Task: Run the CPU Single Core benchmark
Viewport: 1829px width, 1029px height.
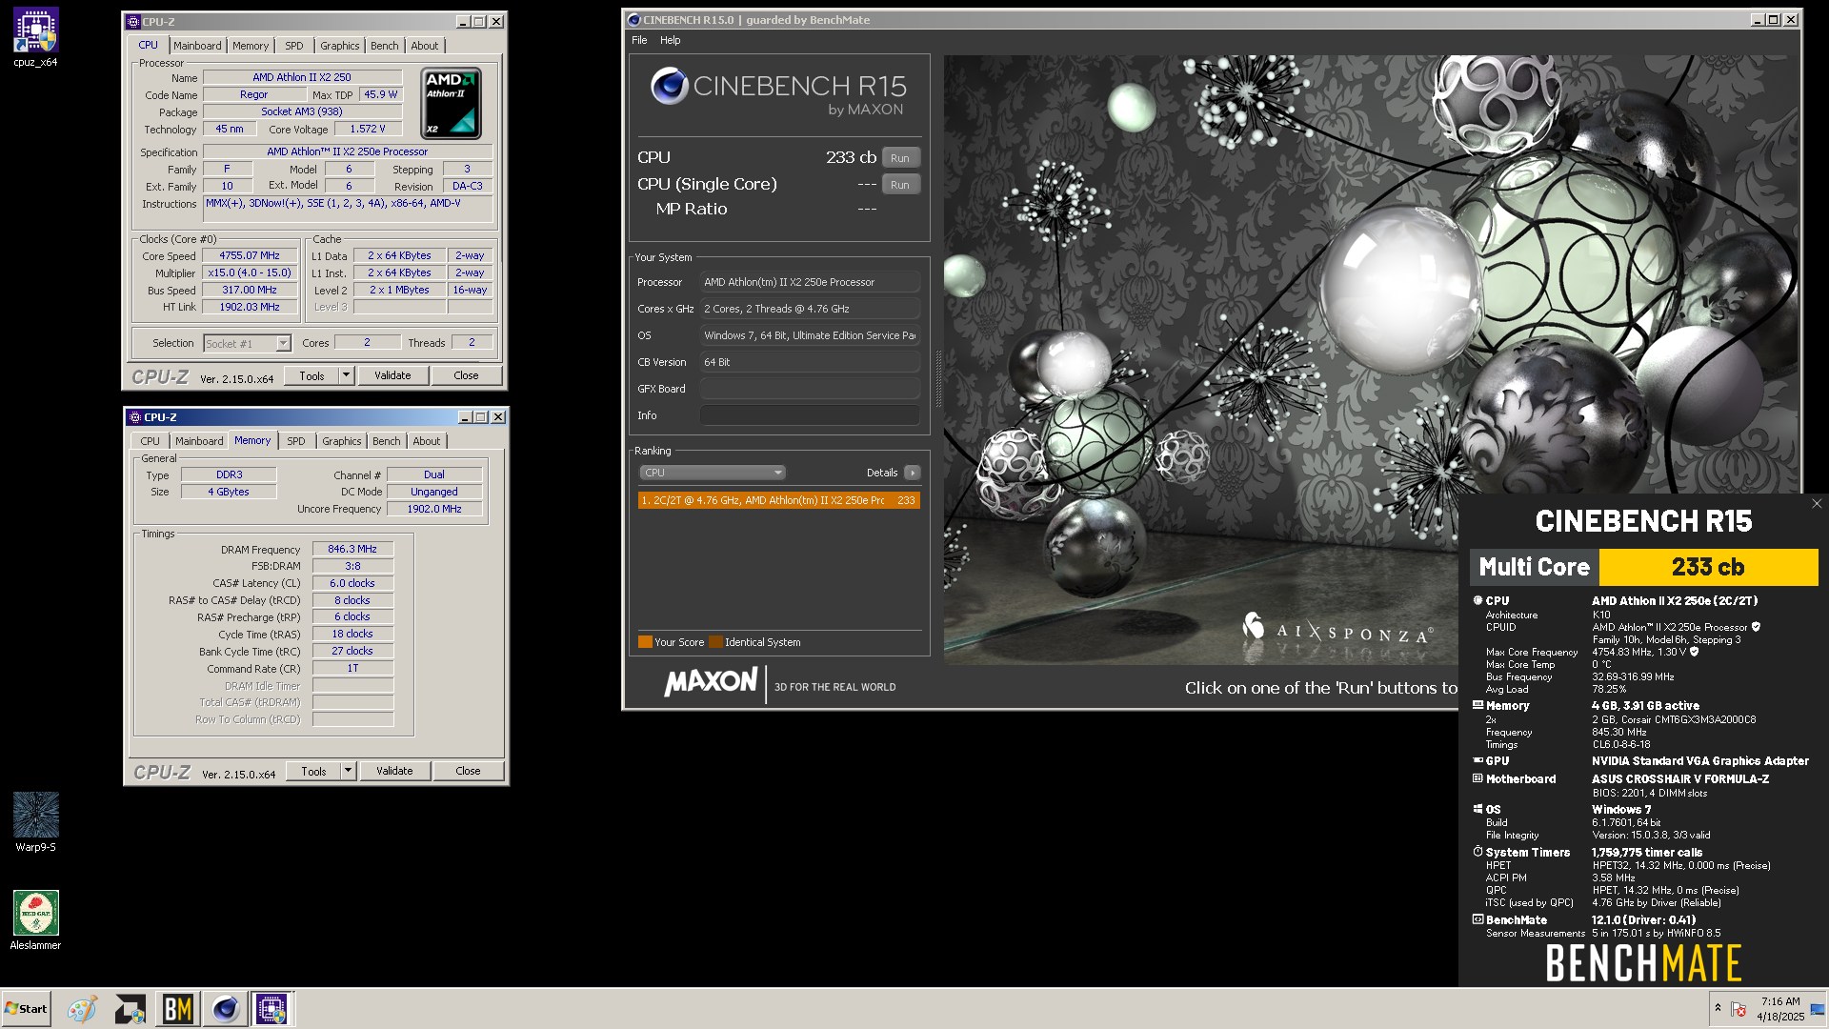Action: [900, 185]
